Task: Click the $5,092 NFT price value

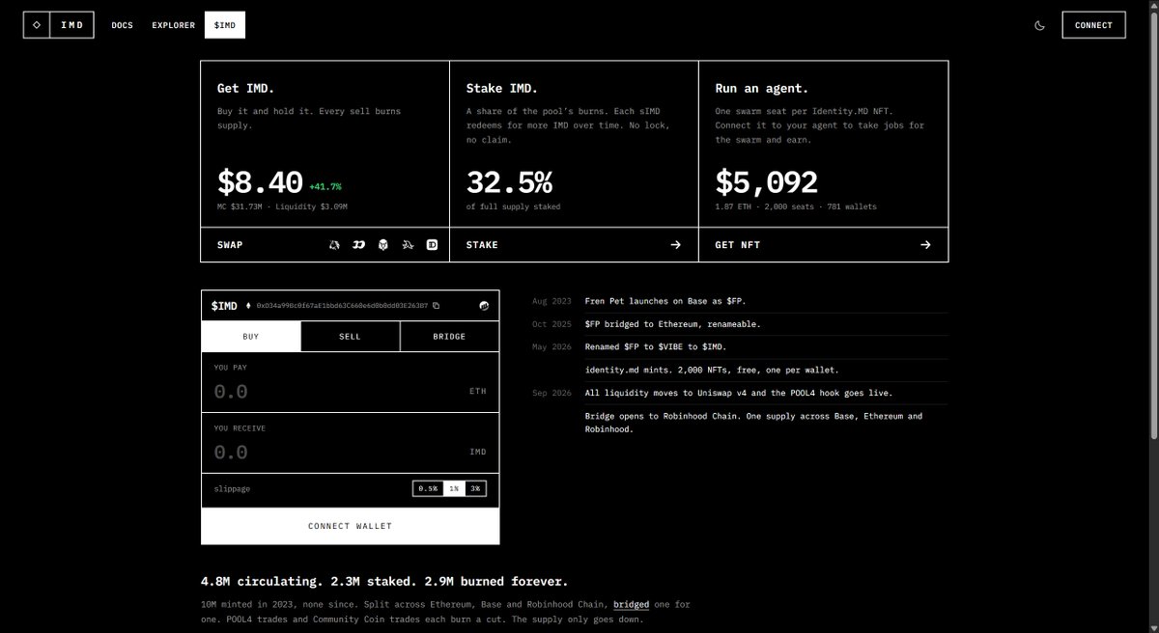Action: pyautogui.click(x=766, y=182)
